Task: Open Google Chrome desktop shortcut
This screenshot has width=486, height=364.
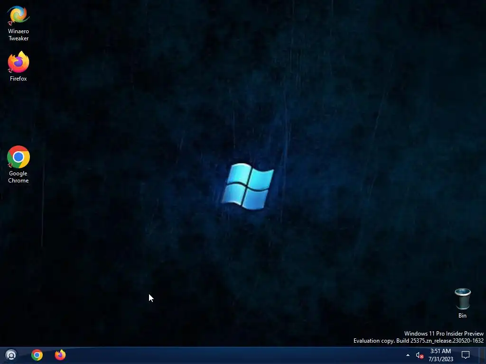Action: pyautogui.click(x=19, y=164)
